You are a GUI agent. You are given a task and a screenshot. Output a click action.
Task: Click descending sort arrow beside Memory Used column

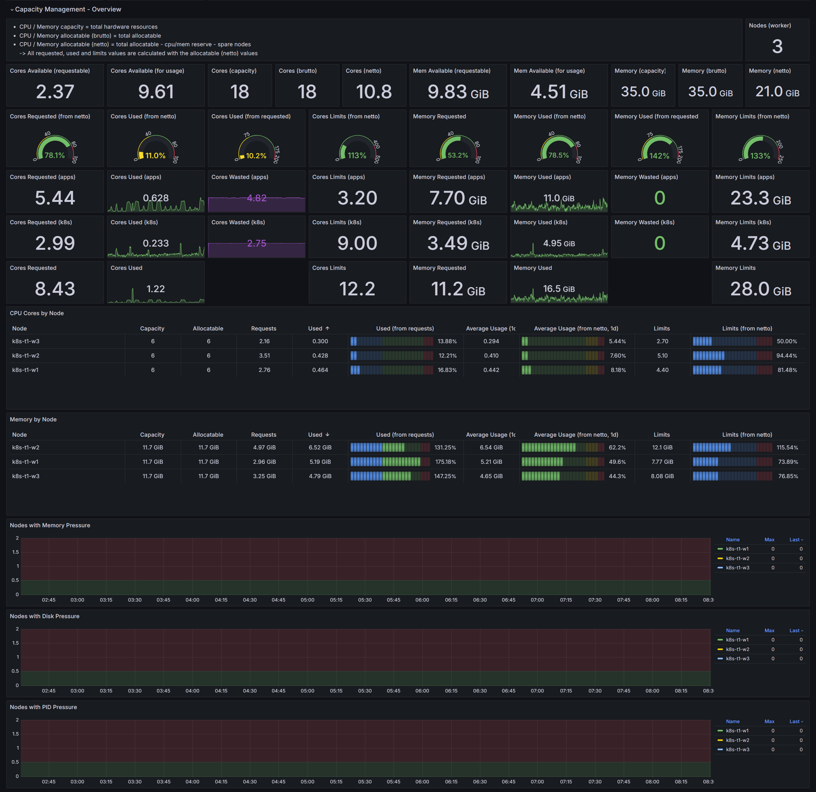point(327,434)
